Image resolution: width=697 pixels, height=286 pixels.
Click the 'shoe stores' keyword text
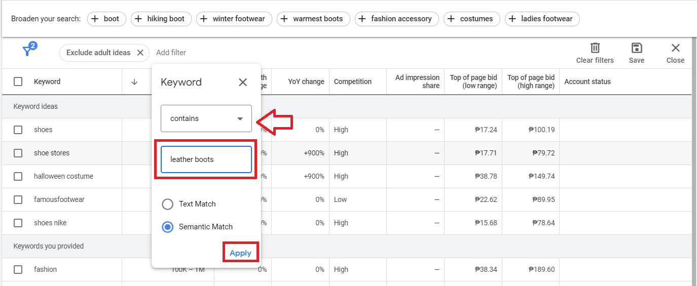click(x=52, y=153)
